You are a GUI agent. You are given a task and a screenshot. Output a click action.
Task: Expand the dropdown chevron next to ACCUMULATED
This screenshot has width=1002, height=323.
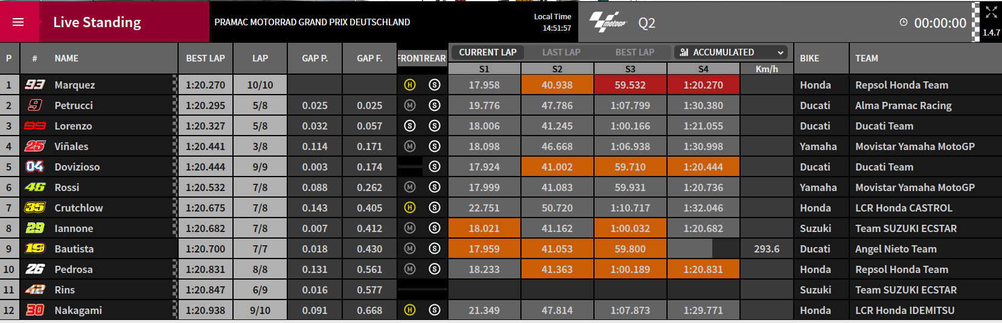coord(780,52)
